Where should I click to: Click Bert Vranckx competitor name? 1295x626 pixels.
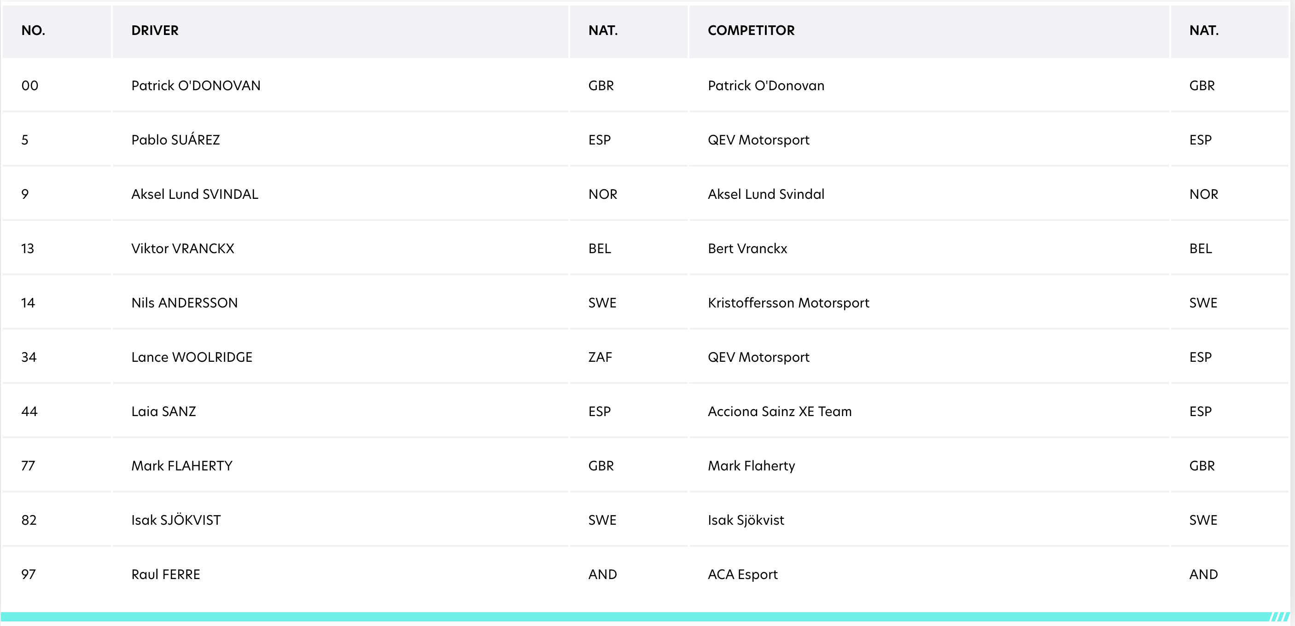747,248
